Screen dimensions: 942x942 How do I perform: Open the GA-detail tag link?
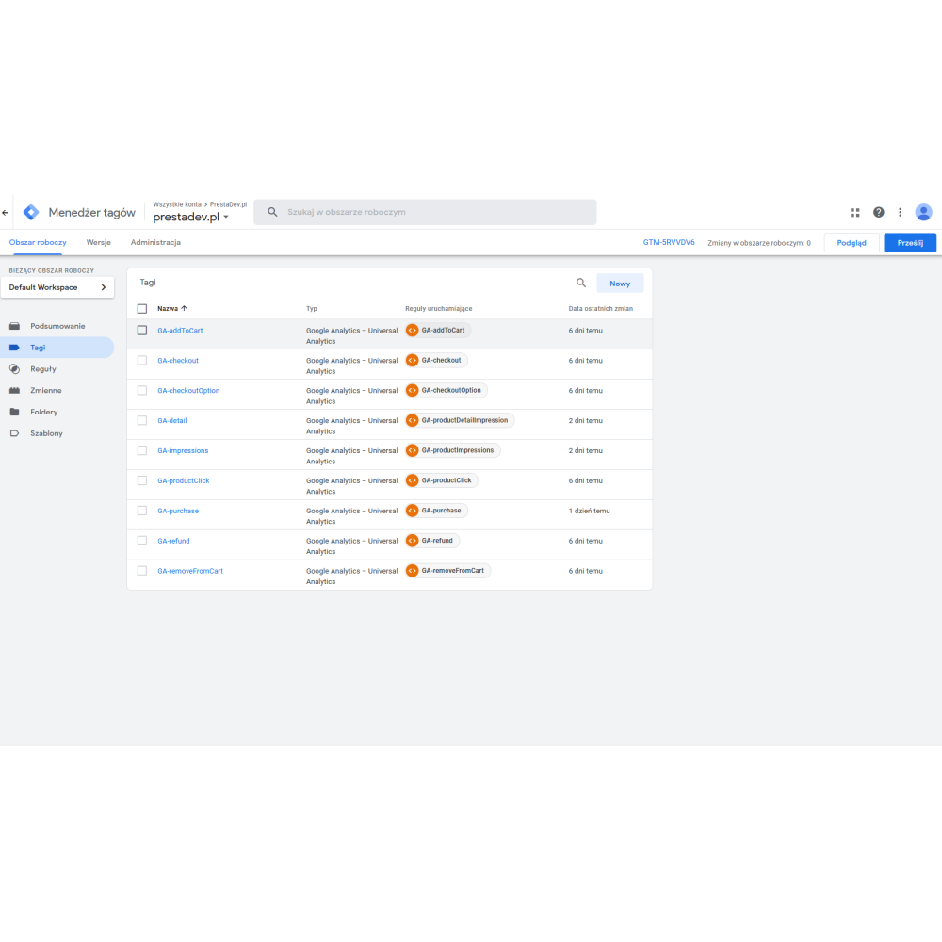tap(171, 420)
